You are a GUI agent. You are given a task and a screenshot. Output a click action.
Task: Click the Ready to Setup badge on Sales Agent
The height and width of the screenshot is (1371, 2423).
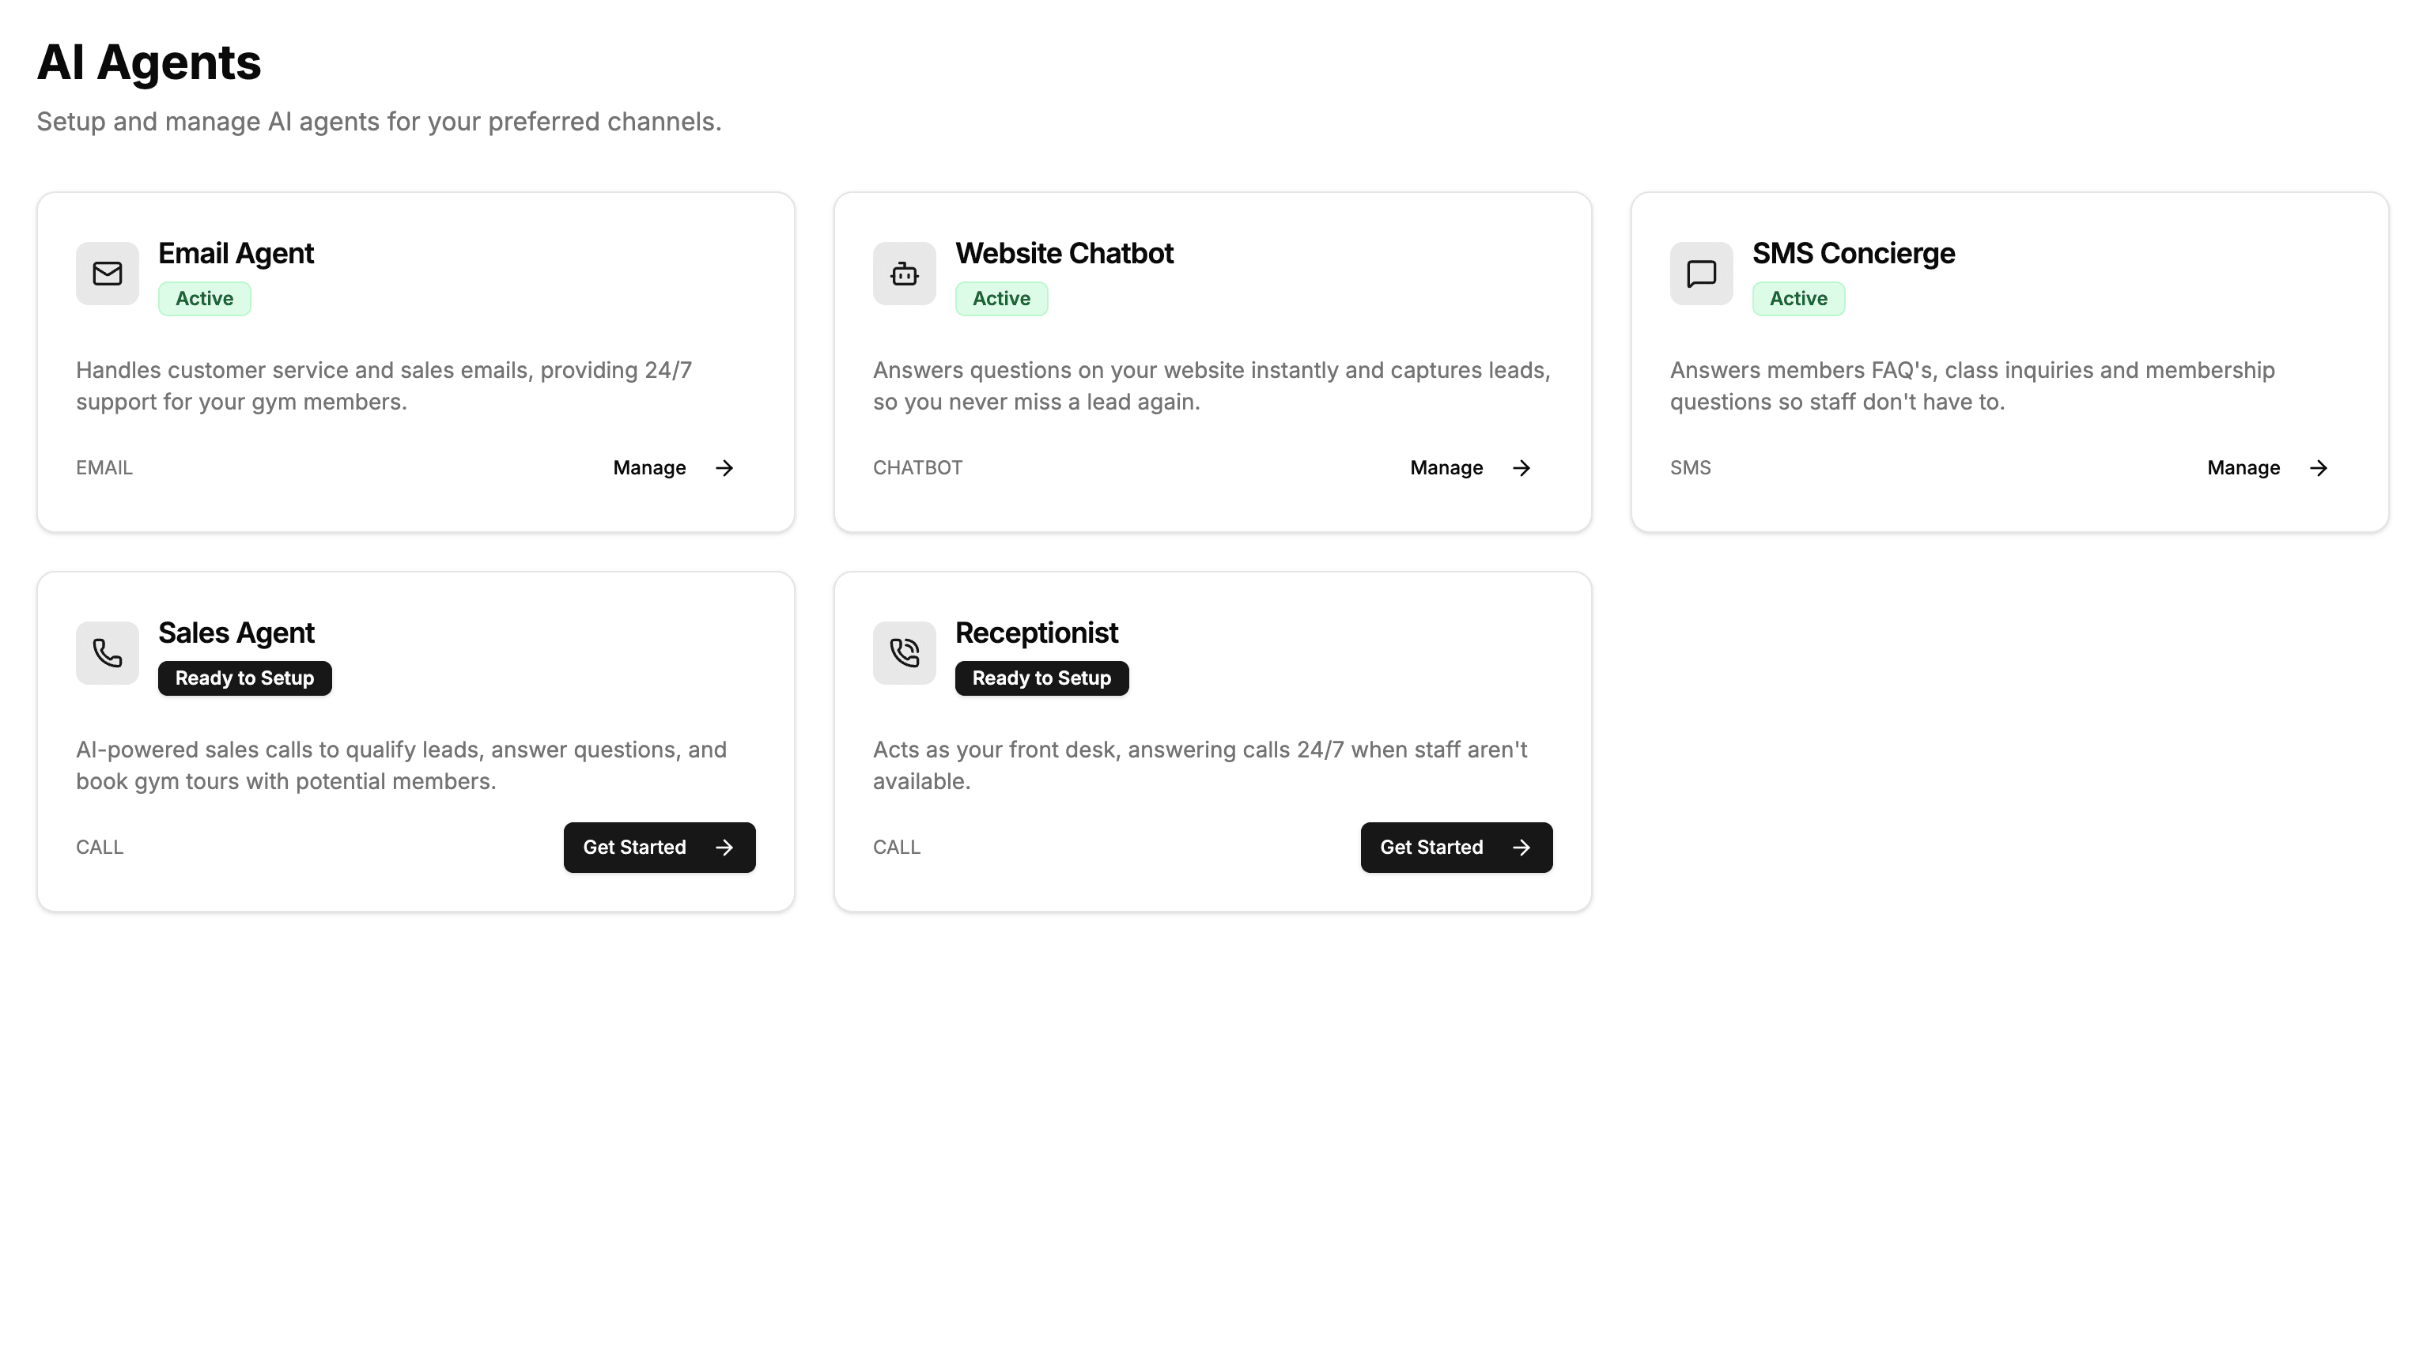pos(244,678)
